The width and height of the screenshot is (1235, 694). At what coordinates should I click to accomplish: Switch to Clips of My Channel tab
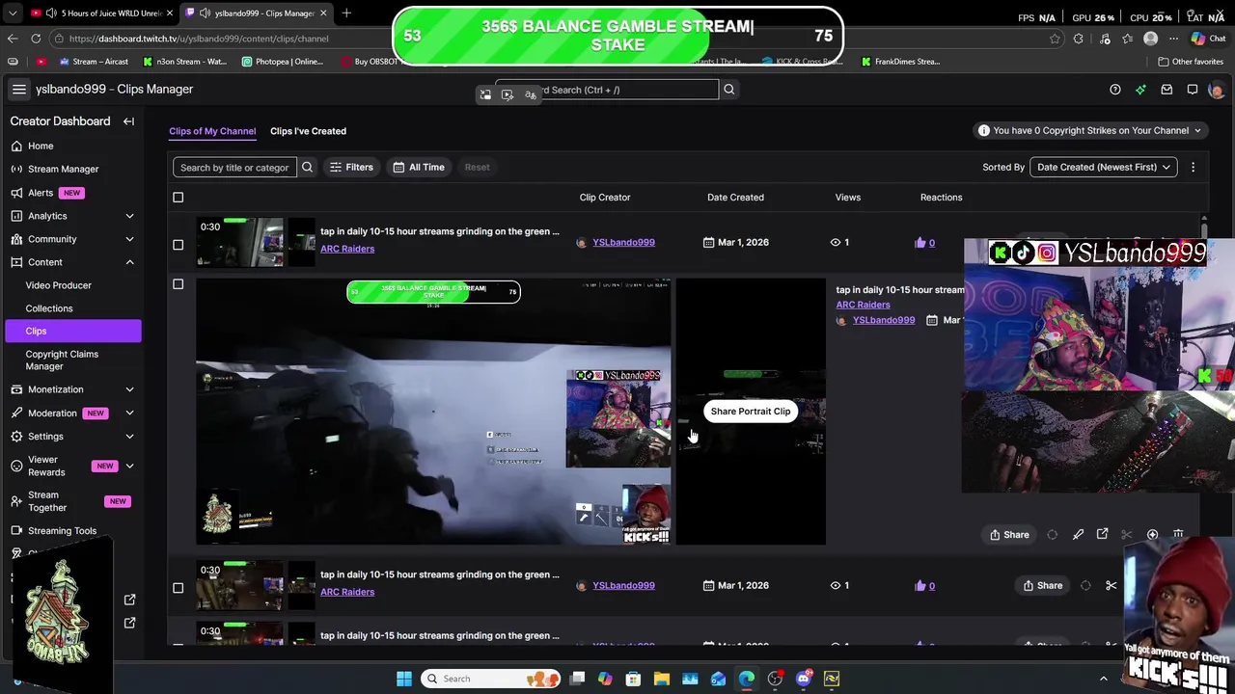212,131
